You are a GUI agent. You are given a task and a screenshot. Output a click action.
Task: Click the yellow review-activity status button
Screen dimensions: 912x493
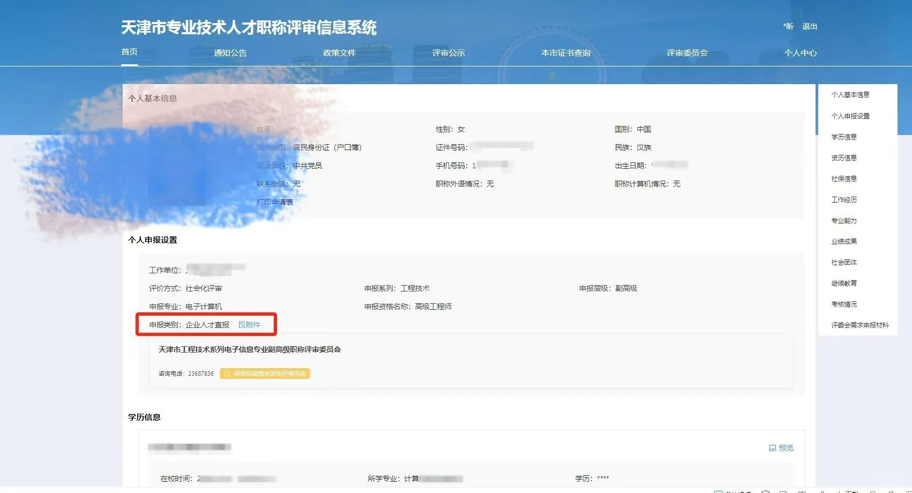(x=265, y=374)
